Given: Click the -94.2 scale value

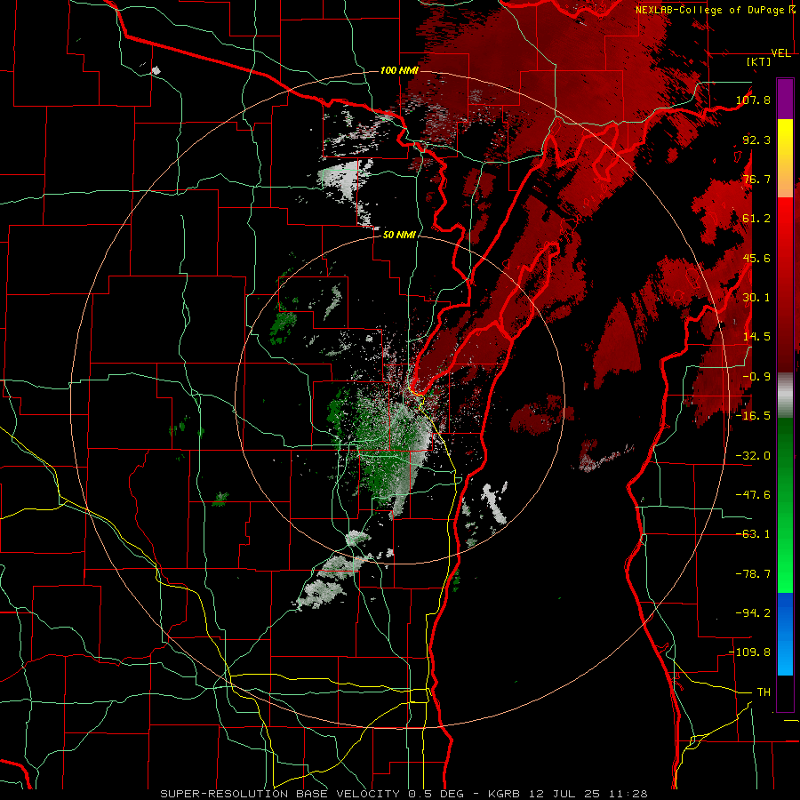Looking at the screenshot, I should [753, 613].
